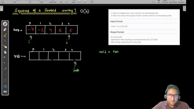Open the Backgrounds option in top toolbar
The height and width of the screenshot is (109, 194).
[53, 1]
